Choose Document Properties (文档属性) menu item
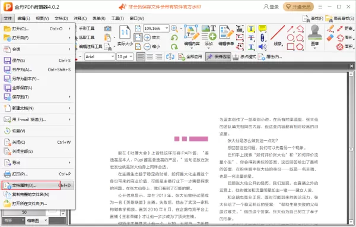Image resolution: width=356 pixels, height=227 pixels. pos(38,185)
